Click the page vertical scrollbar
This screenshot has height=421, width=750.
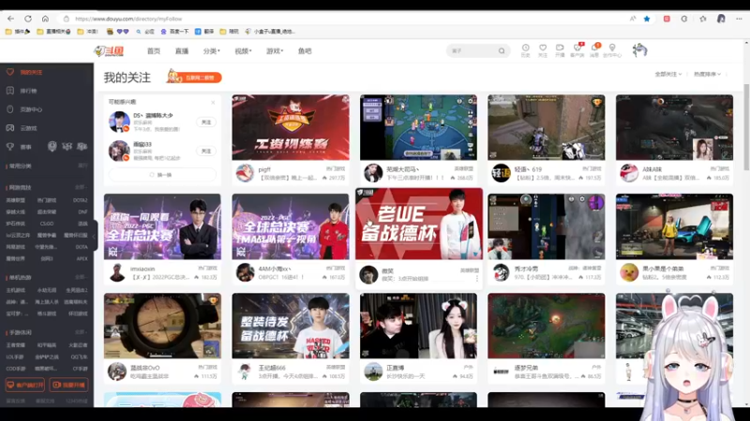pyautogui.click(x=746, y=126)
